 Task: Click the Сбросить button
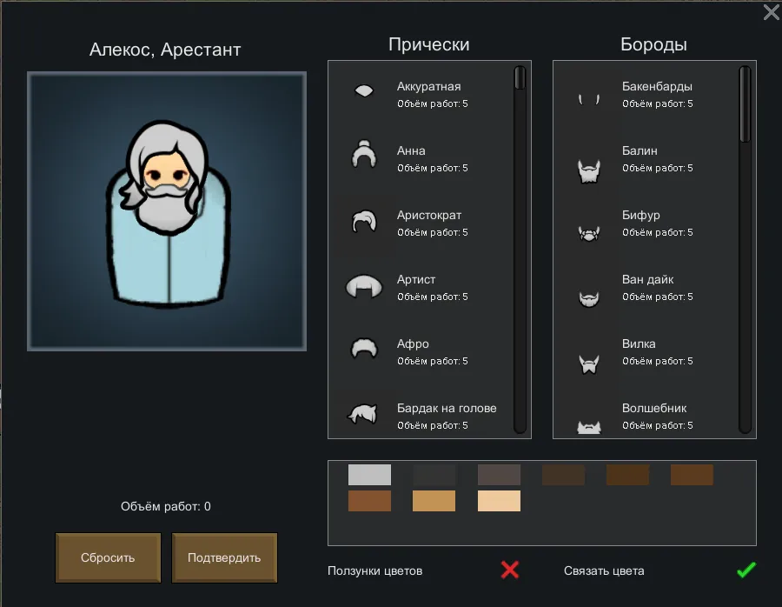(x=108, y=557)
